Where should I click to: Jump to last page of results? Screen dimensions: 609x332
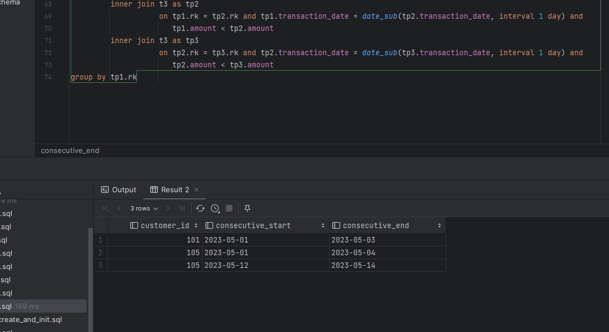click(x=182, y=208)
